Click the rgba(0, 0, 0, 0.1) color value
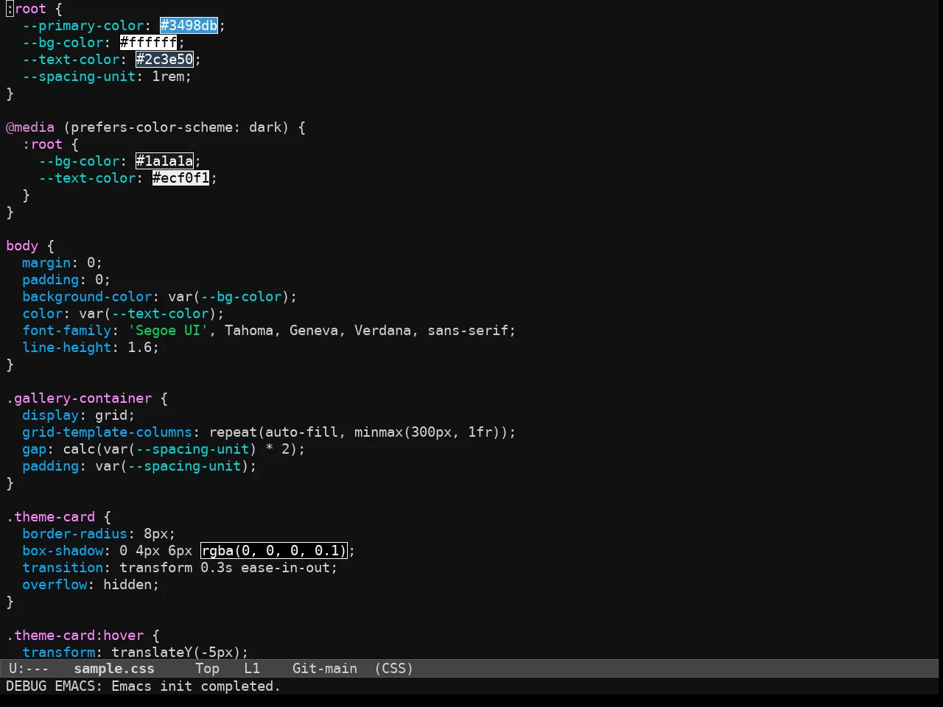 click(273, 551)
